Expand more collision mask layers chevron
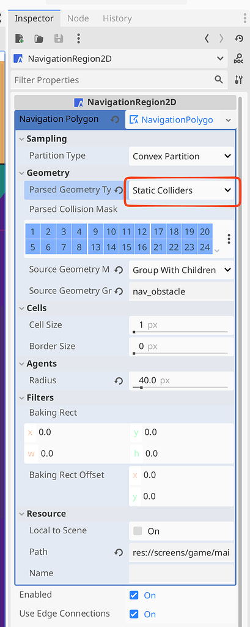Screen dimensions: 250x627 217,250
